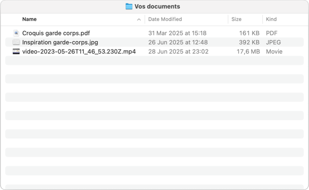The image size is (309, 190).
Task: Click the date 28 Jun 2025 at 23:02
Action: (178, 51)
